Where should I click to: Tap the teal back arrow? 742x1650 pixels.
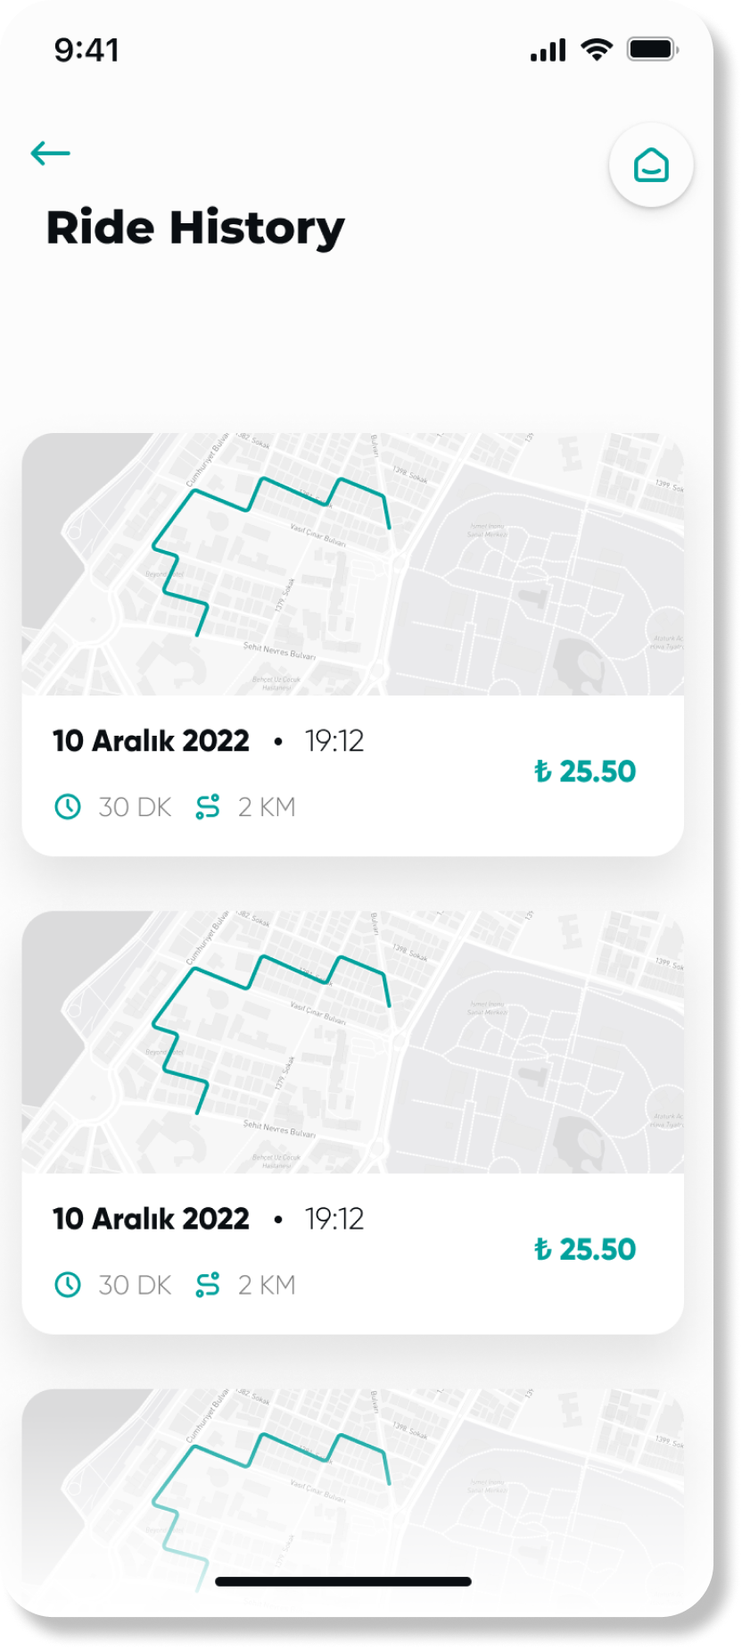point(50,154)
